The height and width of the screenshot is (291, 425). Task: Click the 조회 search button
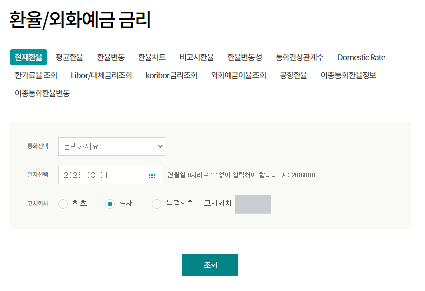pos(210,265)
